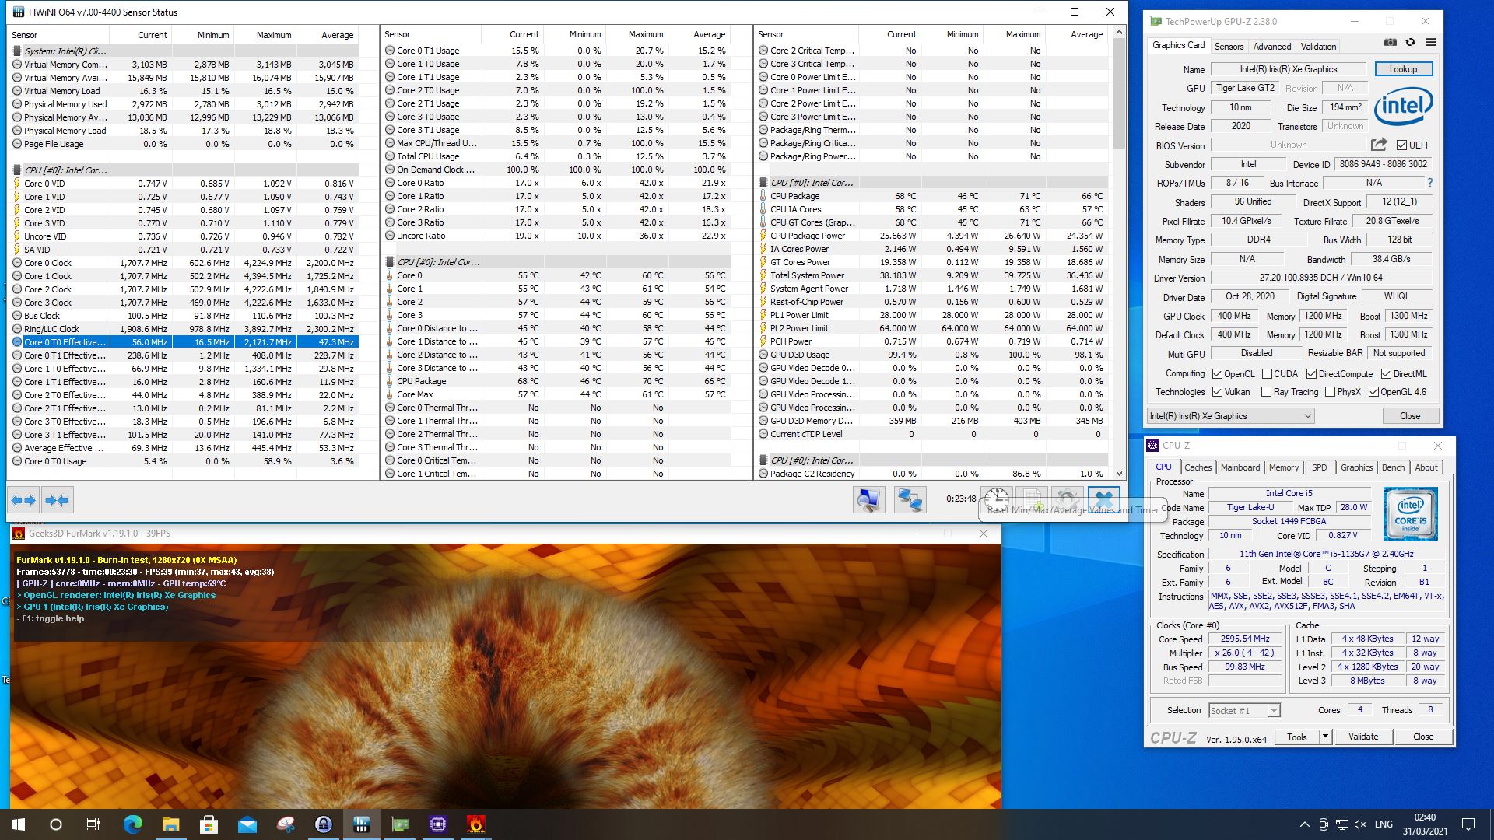Click the GPU-Z Lookup button
The image size is (1494, 840).
point(1403,69)
